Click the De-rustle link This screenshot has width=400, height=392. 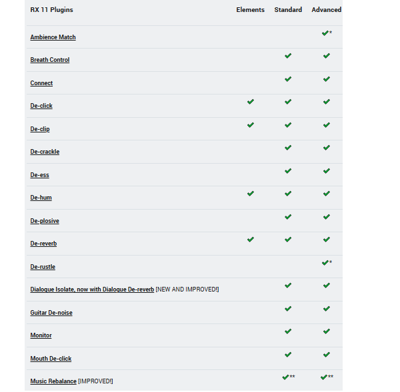pos(43,267)
